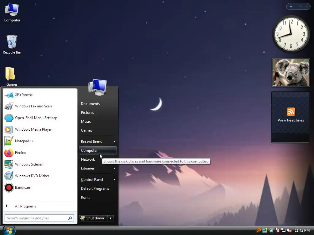Open Default Programs
This screenshot has width=314, height=235.
click(98, 188)
